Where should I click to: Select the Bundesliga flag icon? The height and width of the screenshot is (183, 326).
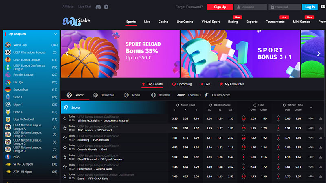pyautogui.click(x=8, y=89)
